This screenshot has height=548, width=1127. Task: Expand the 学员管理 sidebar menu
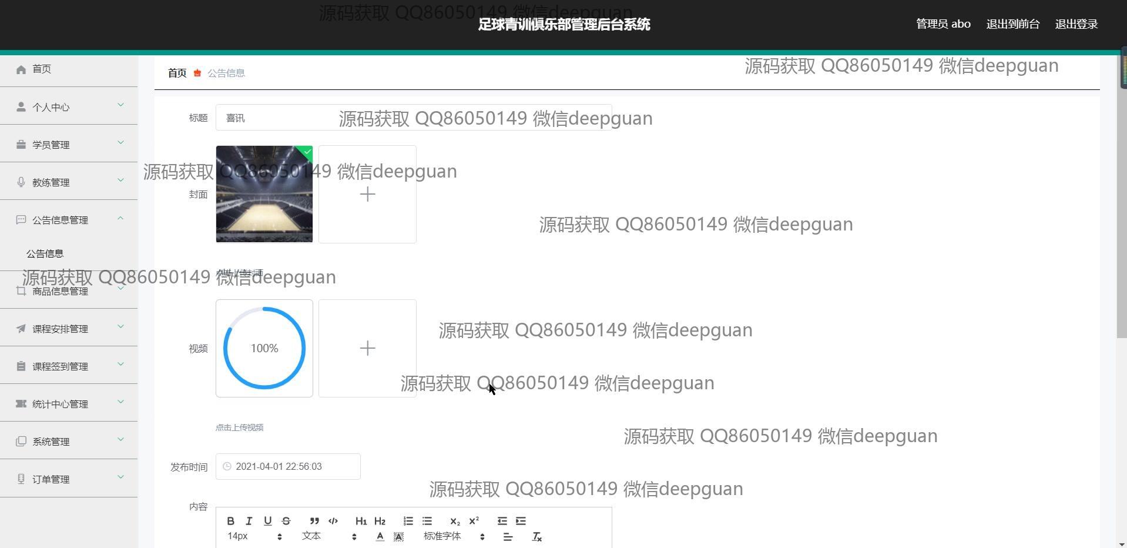(69, 144)
